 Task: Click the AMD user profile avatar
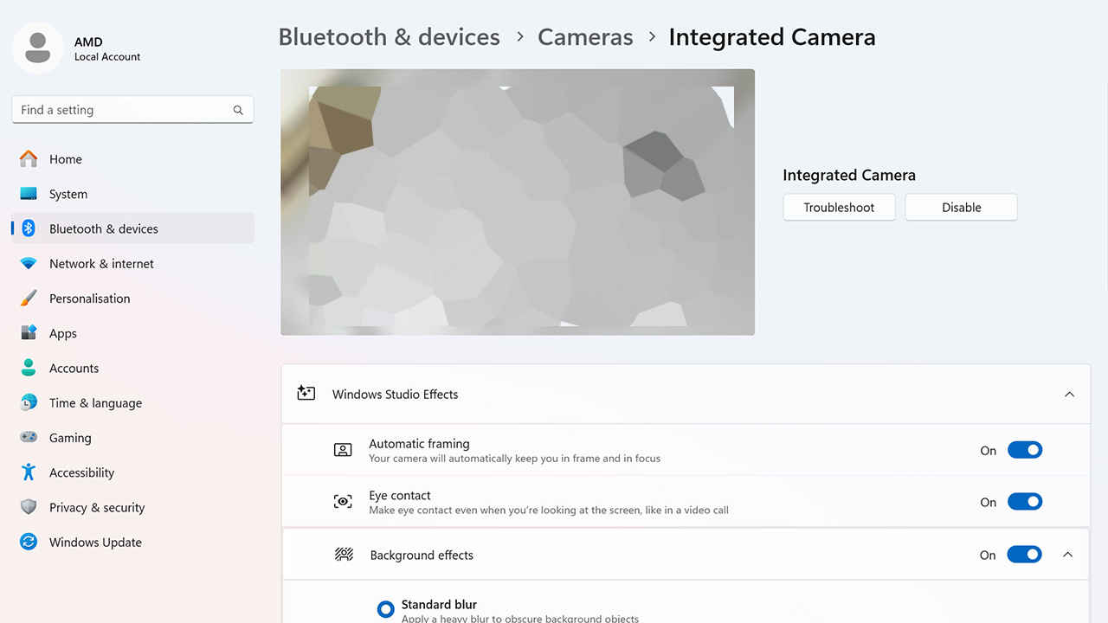point(37,48)
